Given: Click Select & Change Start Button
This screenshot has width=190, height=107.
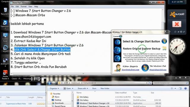Looking at the screenshot, I should point(141,41).
